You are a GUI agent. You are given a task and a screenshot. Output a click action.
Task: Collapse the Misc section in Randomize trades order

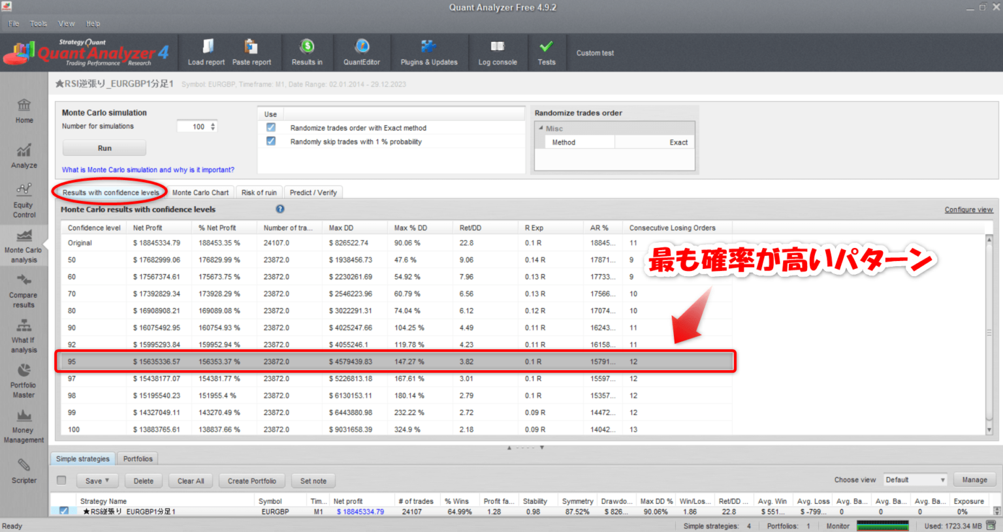tap(540, 128)
